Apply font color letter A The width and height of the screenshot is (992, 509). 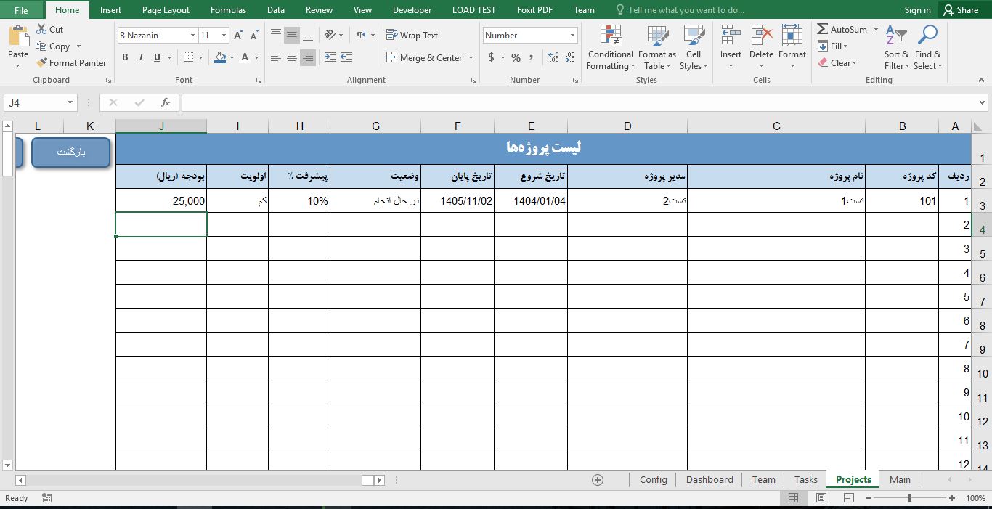245,57
